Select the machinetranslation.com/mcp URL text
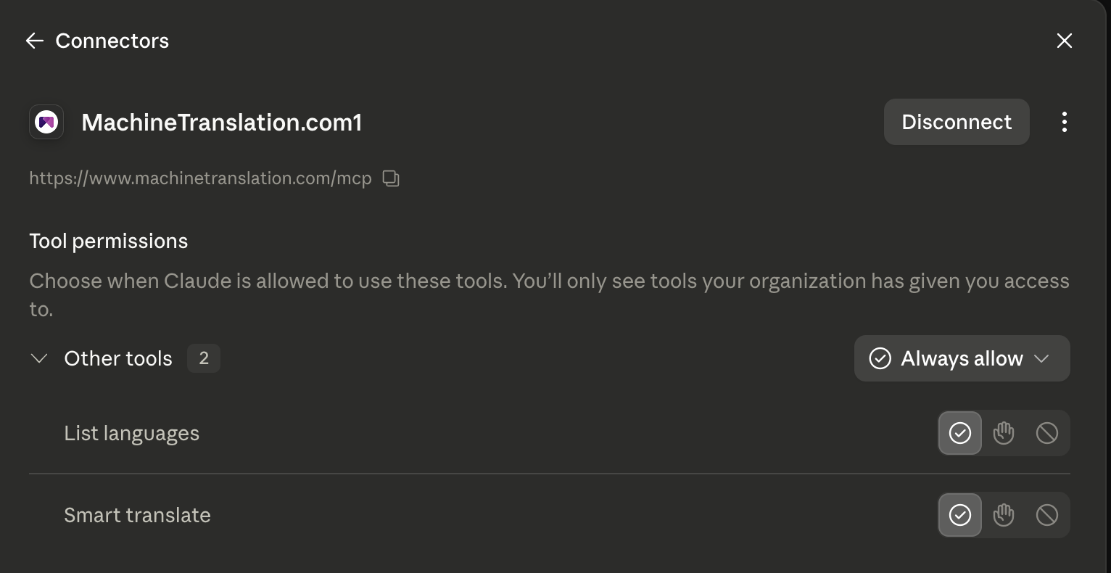The image size is (1111, 573). (x=200, y=178)
